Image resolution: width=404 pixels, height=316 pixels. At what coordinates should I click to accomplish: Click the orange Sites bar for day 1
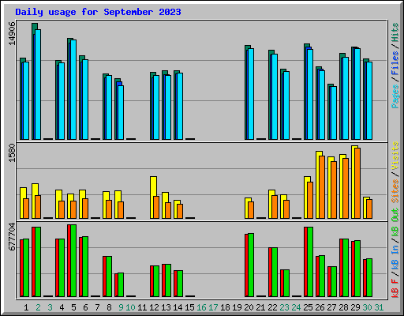coord(26,209)
